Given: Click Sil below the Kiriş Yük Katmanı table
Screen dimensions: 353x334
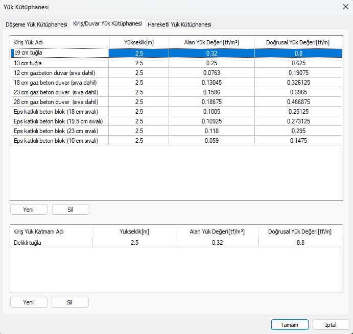Looking at the screenshot, I should 70,302.
